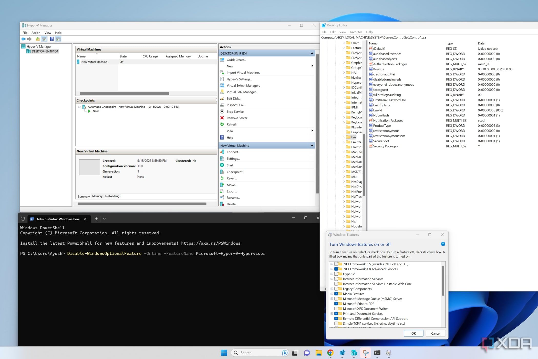The width and height of the screenshot is (538, 359).
Task: Collapse the Automatic Checkpoint tree entry
Action: click(79, 107)
